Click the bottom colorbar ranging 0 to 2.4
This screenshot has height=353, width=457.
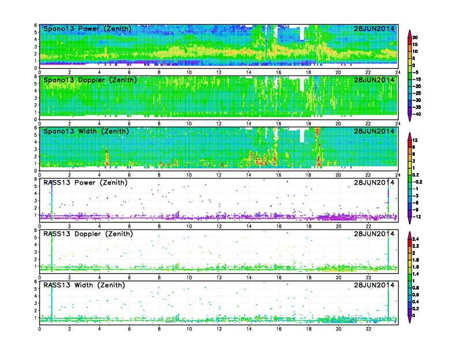[x=410, y=277]
